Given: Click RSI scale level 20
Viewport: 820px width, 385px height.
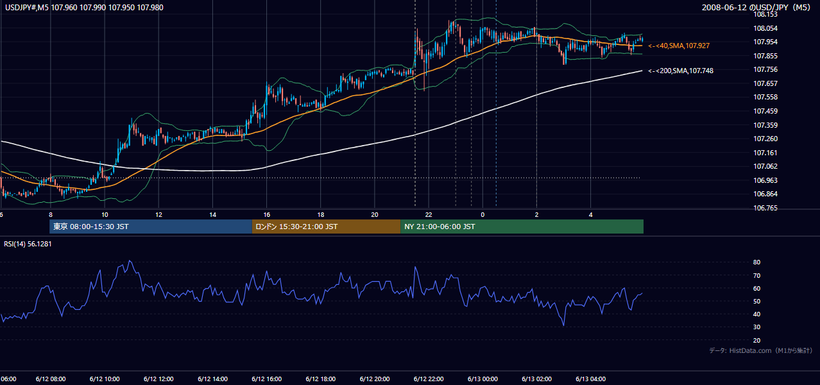Looking at the screenshot, I should pyautogui.click(x=756, y=340).
